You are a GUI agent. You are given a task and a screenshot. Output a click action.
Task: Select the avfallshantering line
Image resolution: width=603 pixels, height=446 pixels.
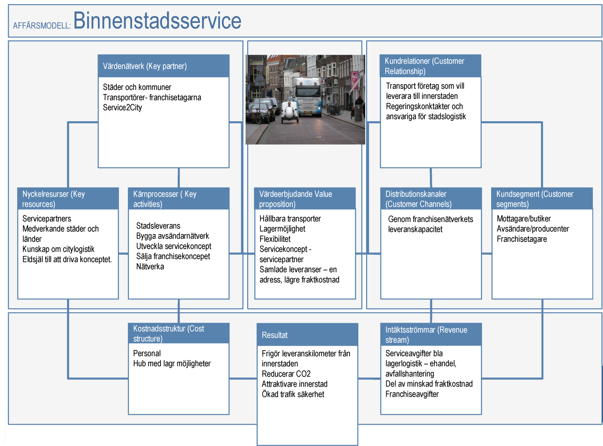tap(409, 374)
